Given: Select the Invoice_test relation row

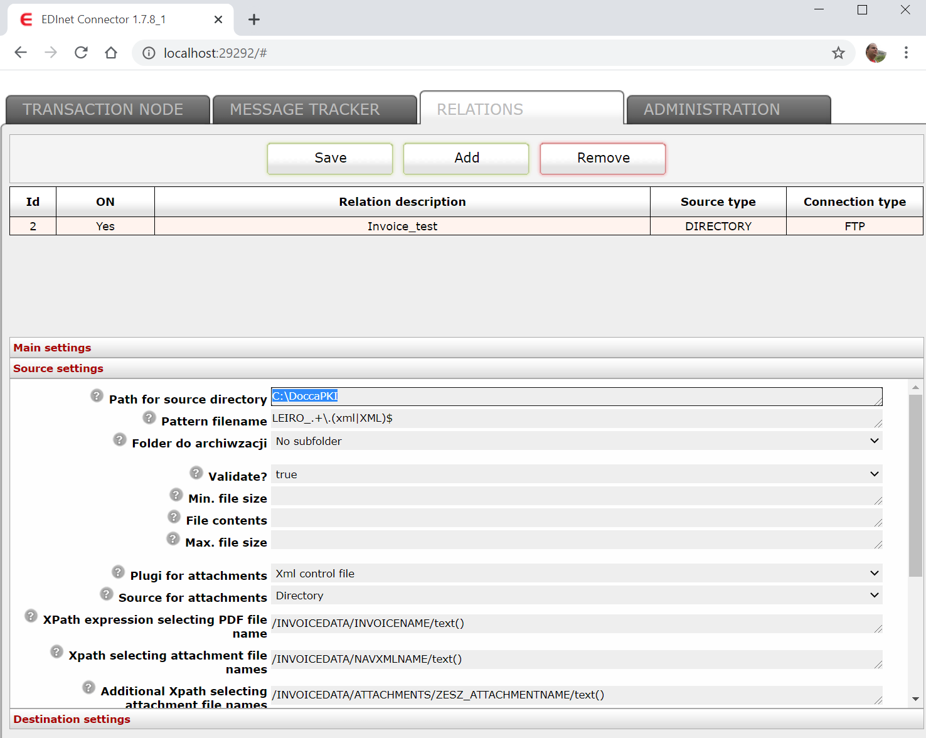Looking at the screenshot, I should tap(466, 226).
